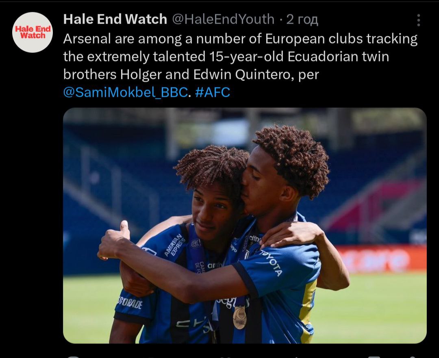Click the American Express shoulder patch in photo
This screenshot has height=358, width=439.
coord(175,245)
